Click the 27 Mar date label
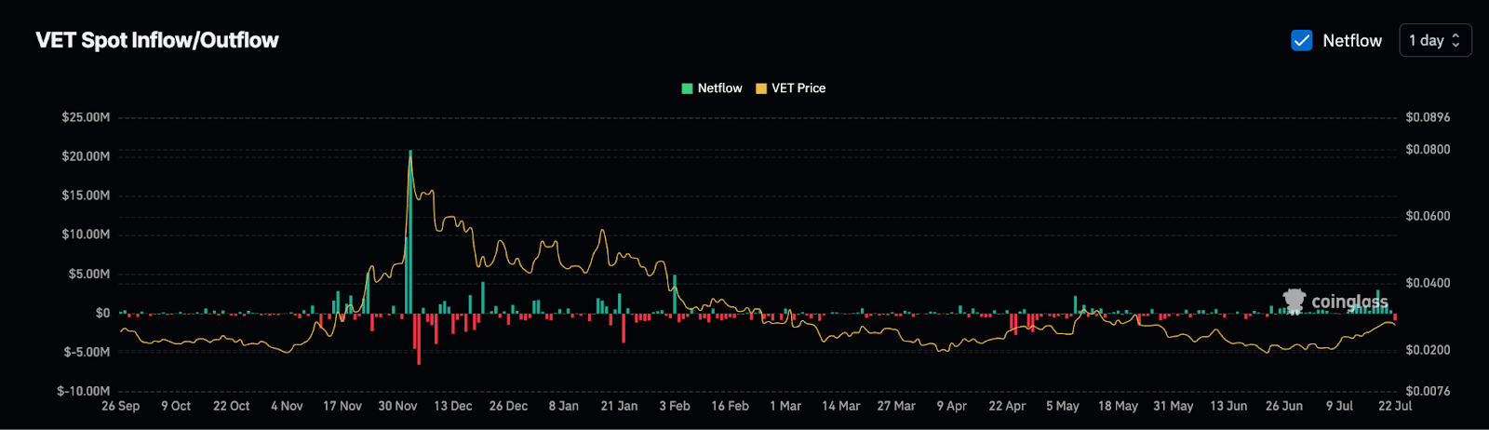The height and width of the screenshot is (430, 1489). [896, 406]
